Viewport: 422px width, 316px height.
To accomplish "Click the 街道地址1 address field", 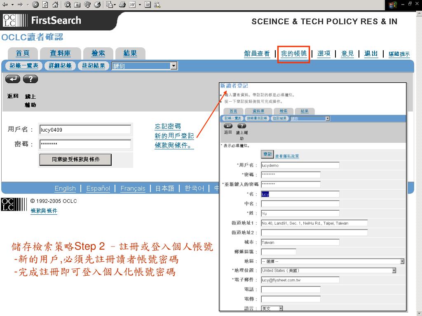I will coord(314,223).
